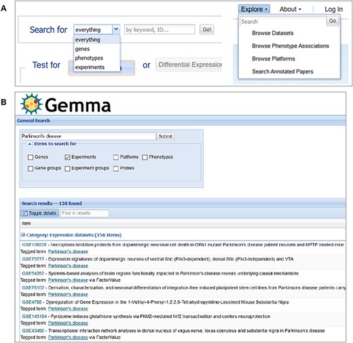Click Parkinson's disease tag under GSE54282
353x343 pixels.
pos(68,280)
